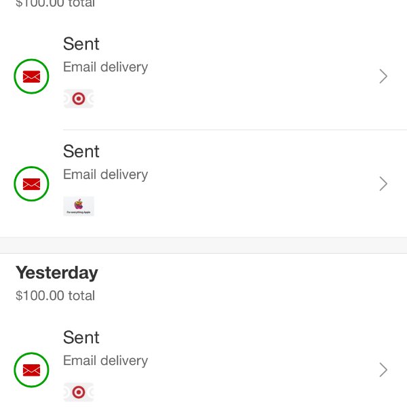
Task: Open the Target gift card thumbnail in first order
Action: click(x=79, y=98)
